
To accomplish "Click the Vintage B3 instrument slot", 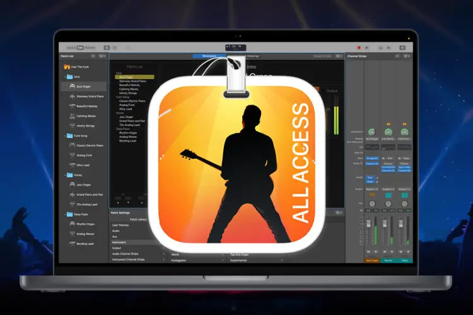I will 372,158.
